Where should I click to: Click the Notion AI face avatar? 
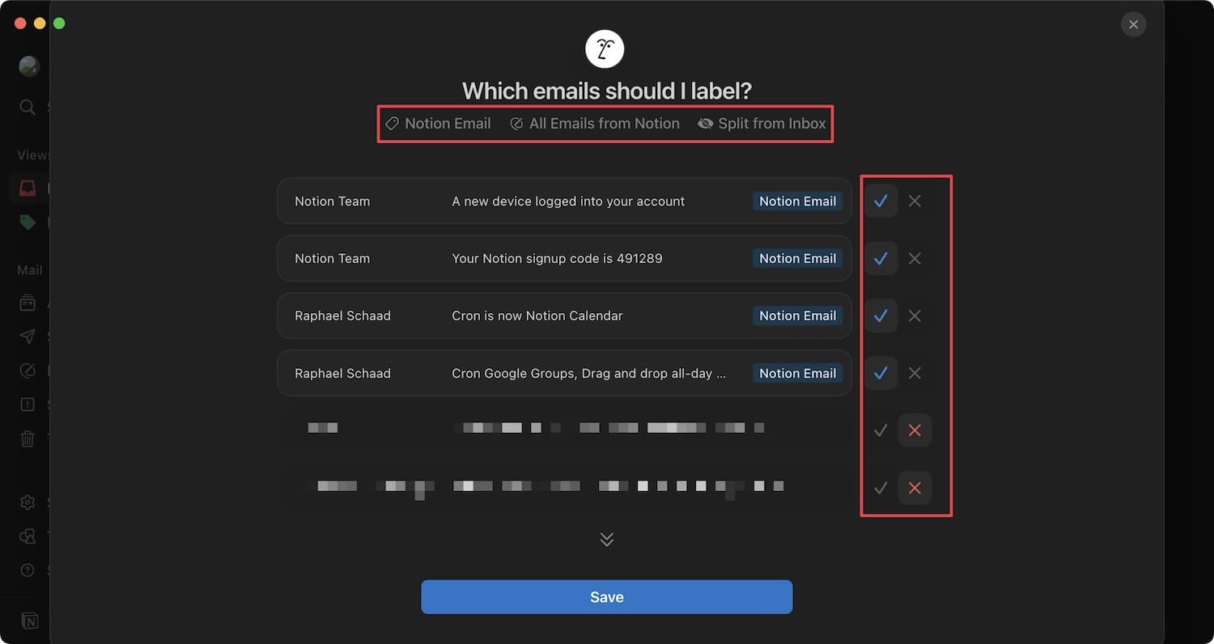pyautogui.click(x=605, y=49)
